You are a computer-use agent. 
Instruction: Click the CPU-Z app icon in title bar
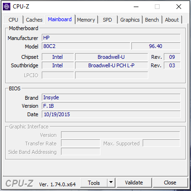[x=7, y=7]
